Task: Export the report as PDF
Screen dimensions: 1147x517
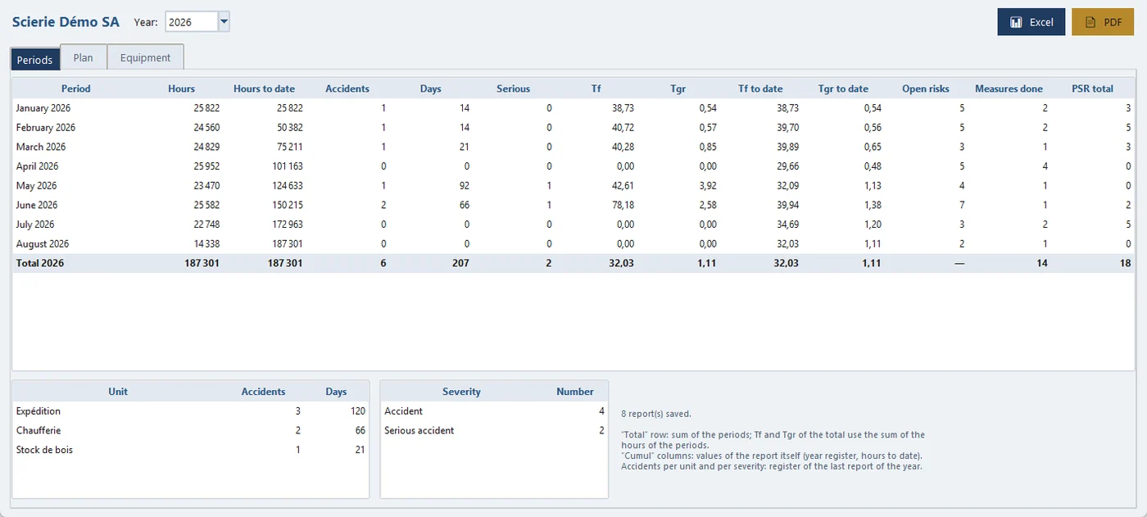Action: (1103, 22)
